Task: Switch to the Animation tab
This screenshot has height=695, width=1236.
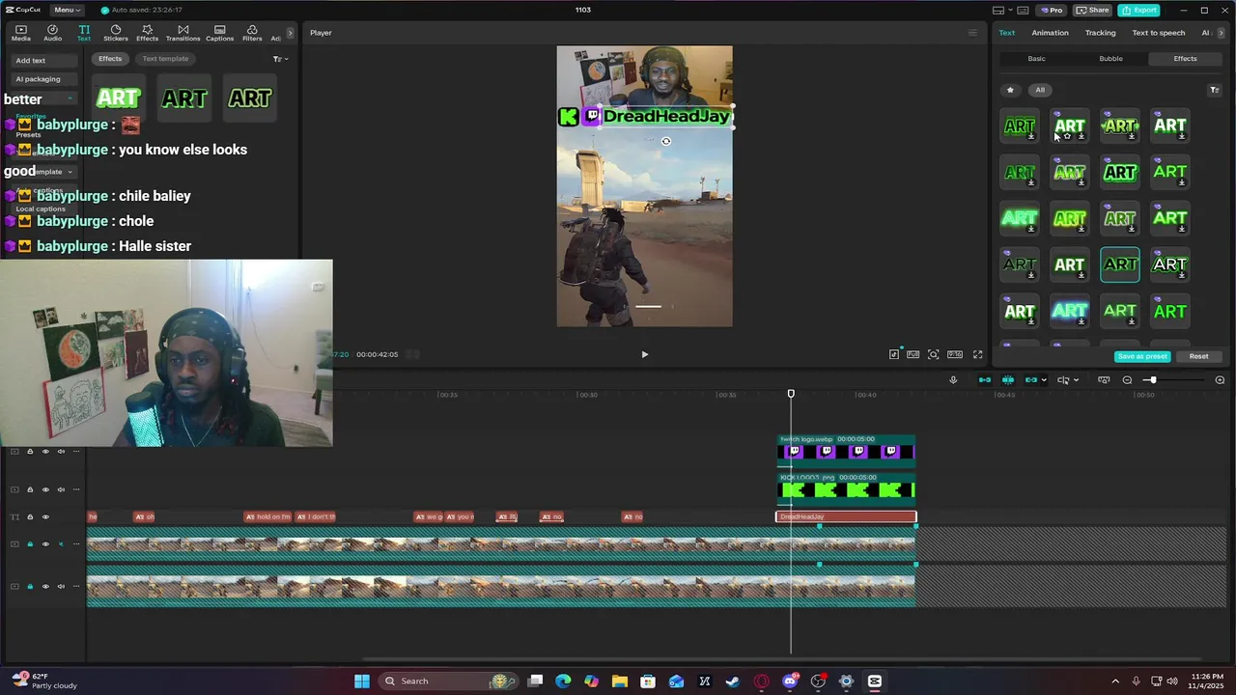Action: [1050, 33]
